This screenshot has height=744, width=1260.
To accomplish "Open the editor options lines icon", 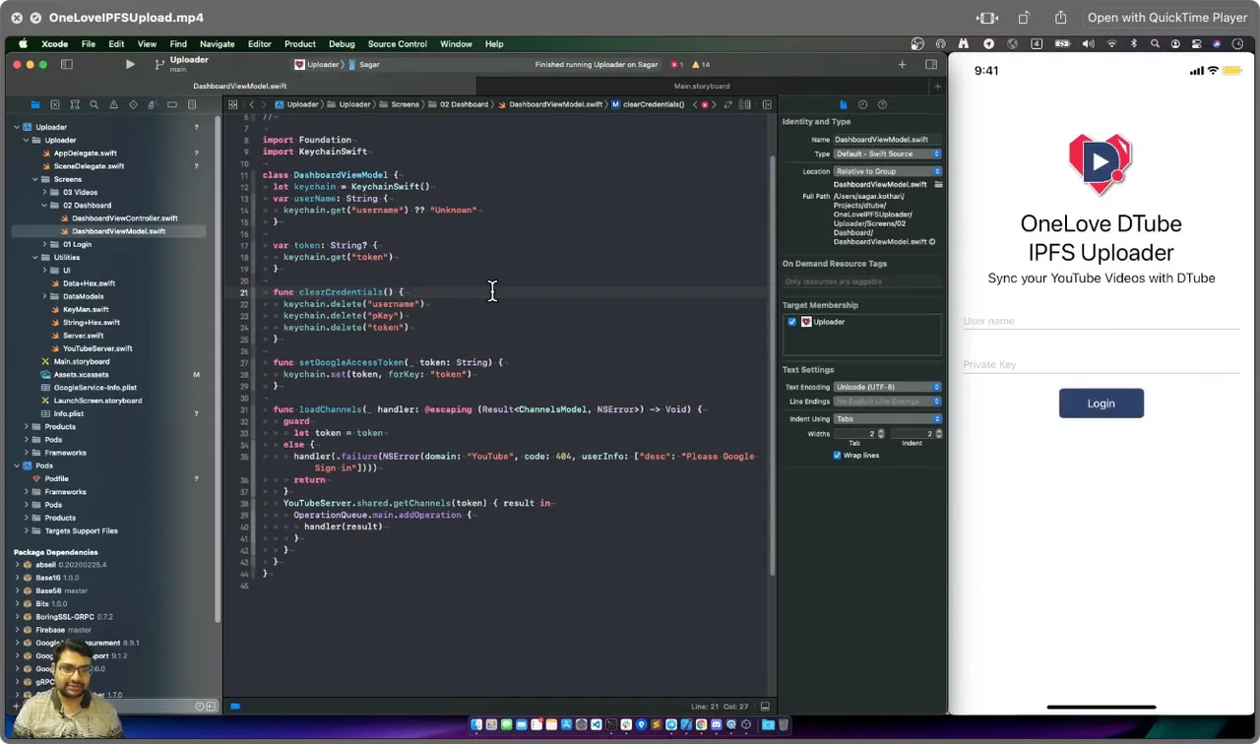I will tap(745, 104).
